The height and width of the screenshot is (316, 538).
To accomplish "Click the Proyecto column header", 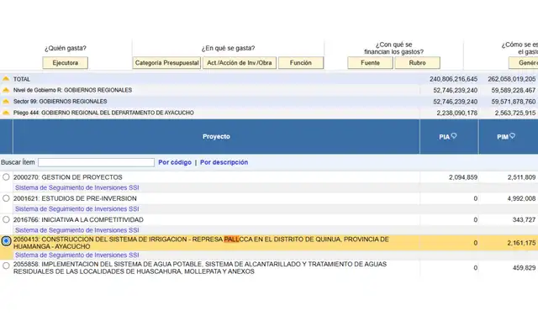I will [x=216, y=136].
